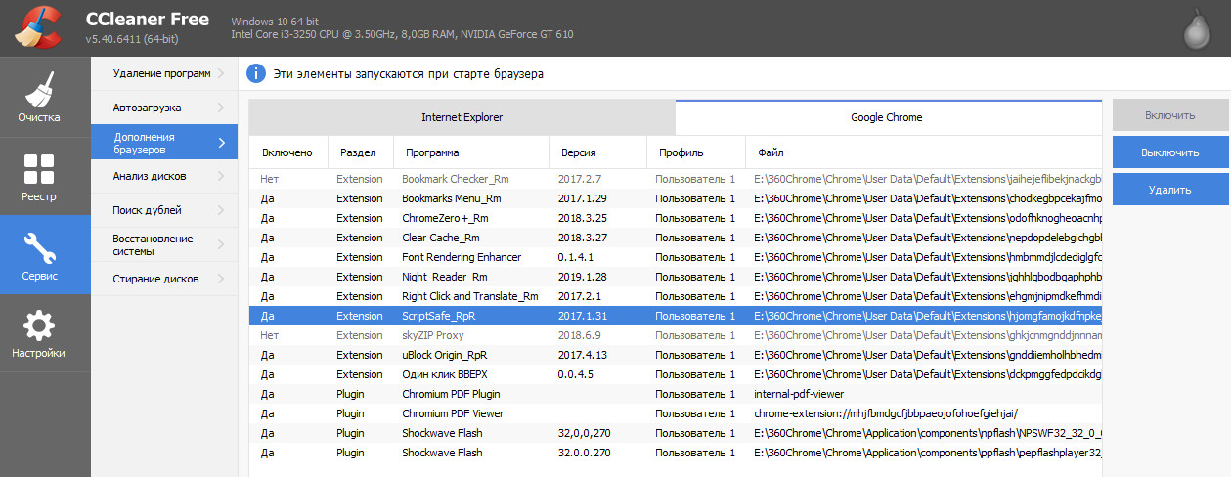Click internal-pdf-viewer file cell
The height and width of the screenshot is (477, 1231).
coord(800,394)
